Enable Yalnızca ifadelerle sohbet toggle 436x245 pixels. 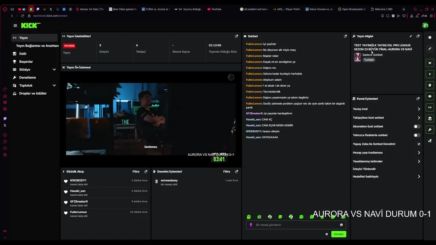[x=417, y=135]
